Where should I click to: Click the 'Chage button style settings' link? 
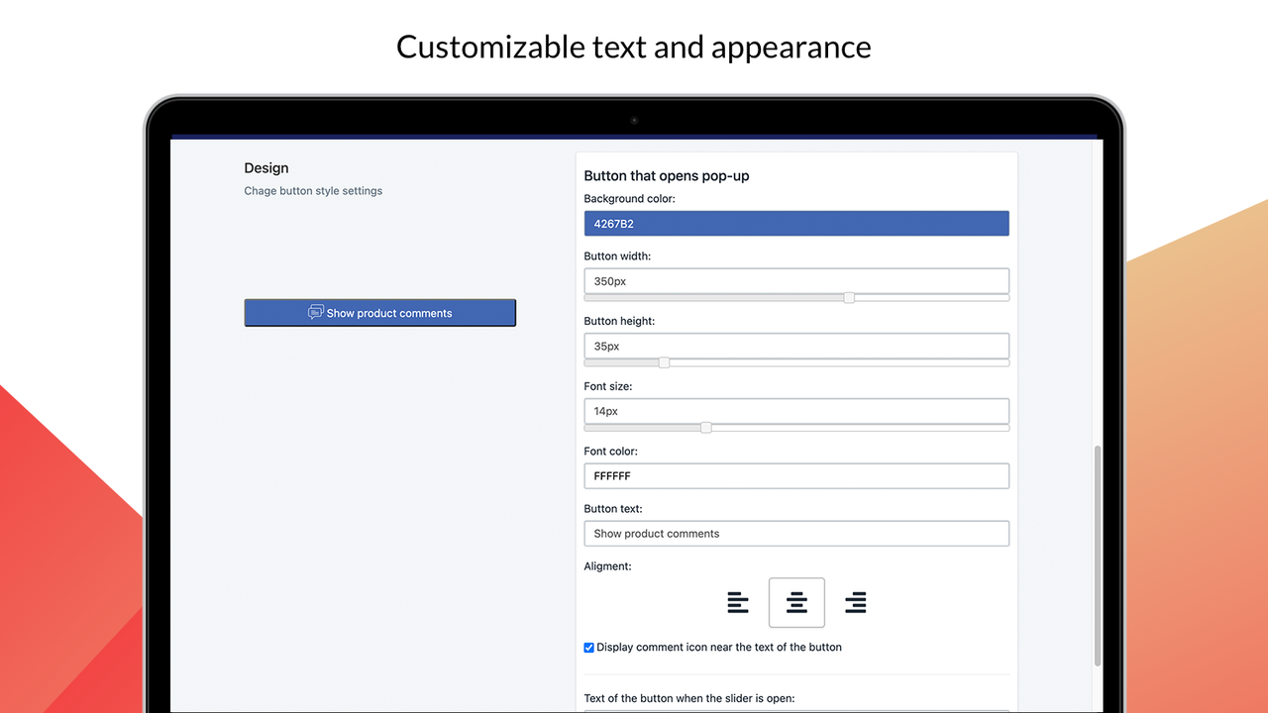pyautogui.click(x=313, y=190)
